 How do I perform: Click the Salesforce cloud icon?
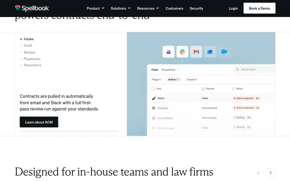pos(224,52)
